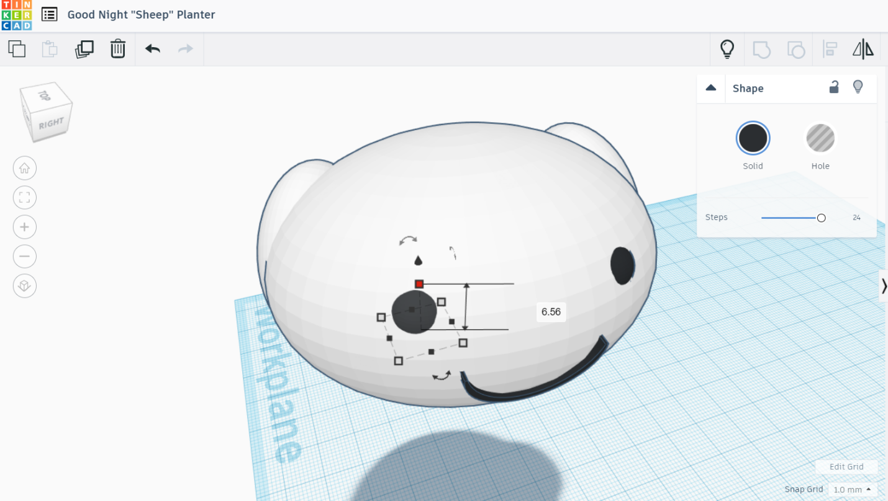
Task: Zoom out of the workplane
Action: coord(25,256)
